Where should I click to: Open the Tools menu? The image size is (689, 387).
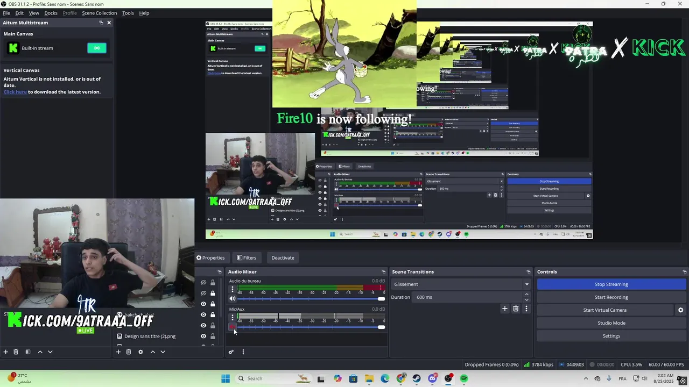click(x=128, y=13)
